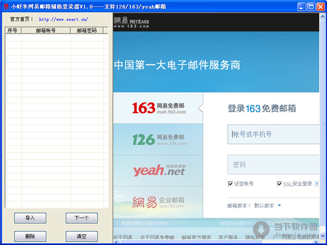Open the 关于网易 footer link
327x245 pixels.
(x=123, y=237)
